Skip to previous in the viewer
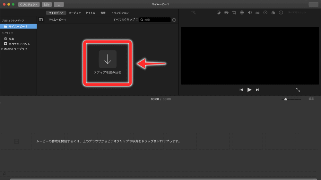This screenshot has height=180, width=321. (241, 90)
